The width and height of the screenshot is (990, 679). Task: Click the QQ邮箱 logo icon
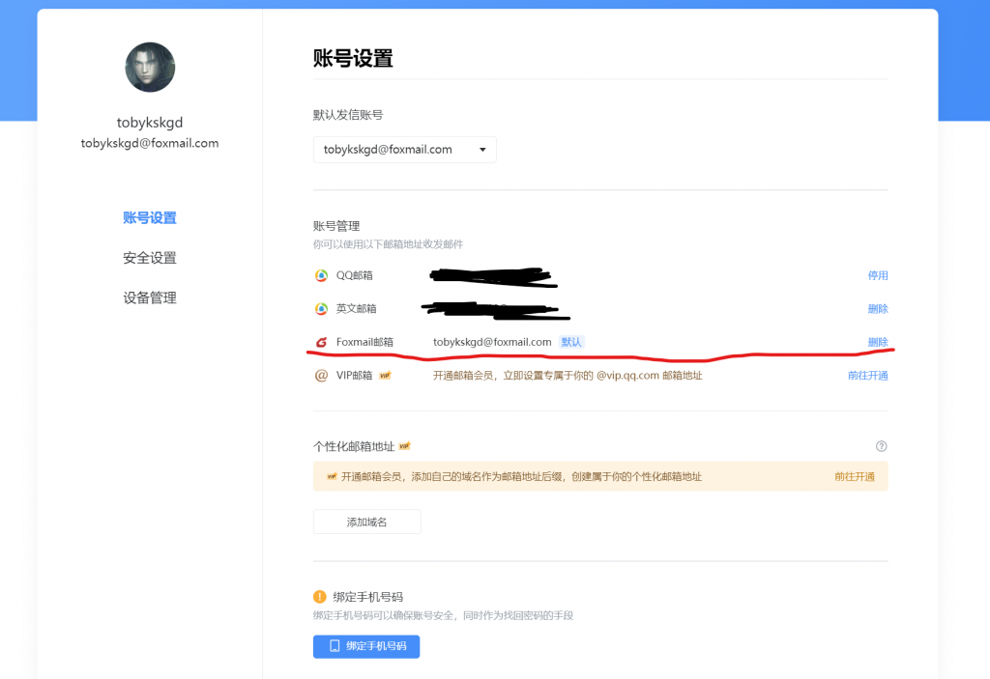click(321, 275)
